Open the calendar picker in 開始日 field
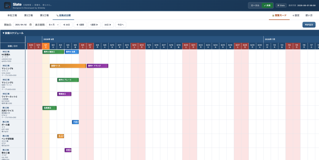The width and height of the screenshot is (319, 160). click(x=31, y=25)
